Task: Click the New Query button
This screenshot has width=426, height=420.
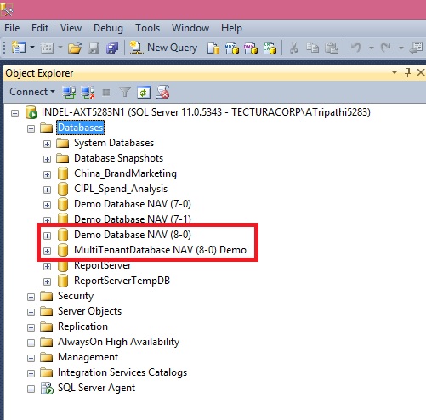Action: click(163, 48)
